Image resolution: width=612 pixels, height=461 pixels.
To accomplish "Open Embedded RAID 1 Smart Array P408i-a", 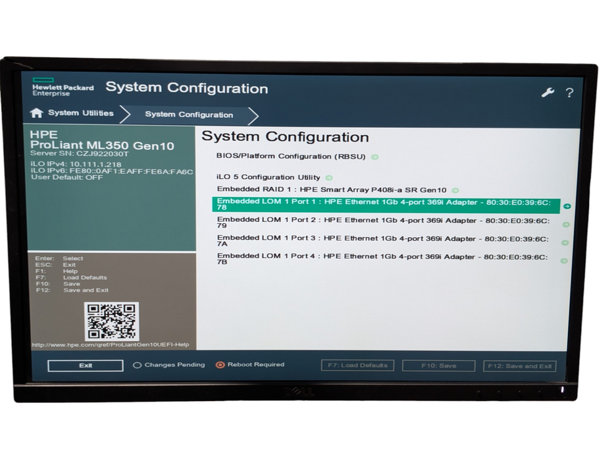I will (332, 190).
